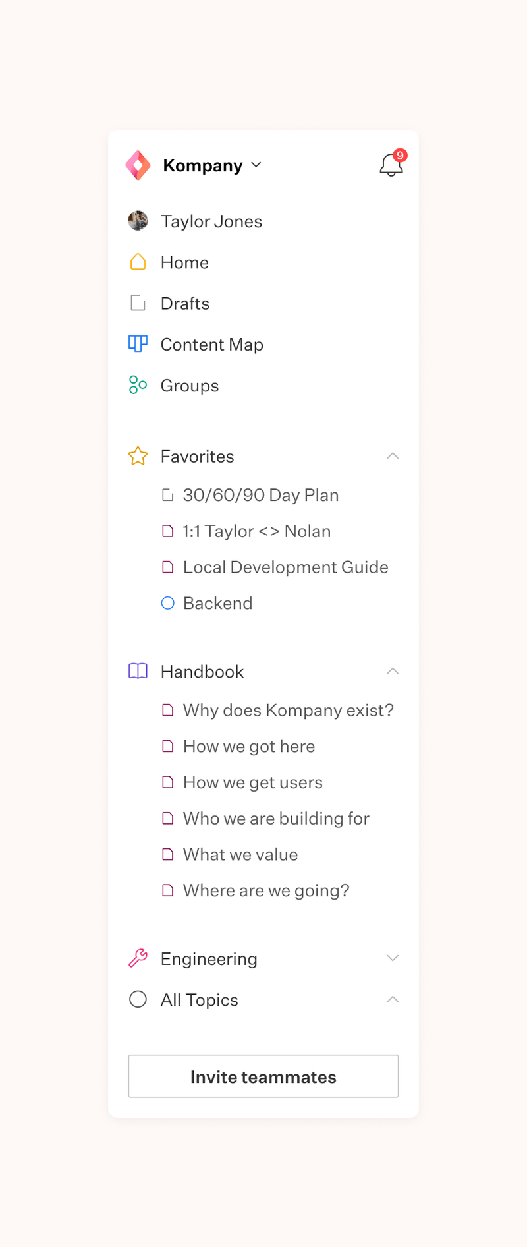Open the notifications bell with 9 alerts
Screen dimensions: 527x1247
pyautogui.click(x=391, y=165)
